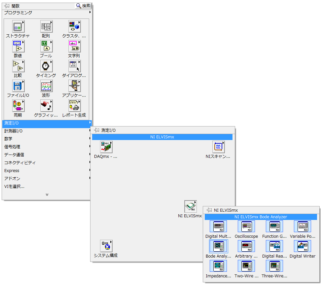Expand the コネクティビティ category

click(x=46, y=163)
